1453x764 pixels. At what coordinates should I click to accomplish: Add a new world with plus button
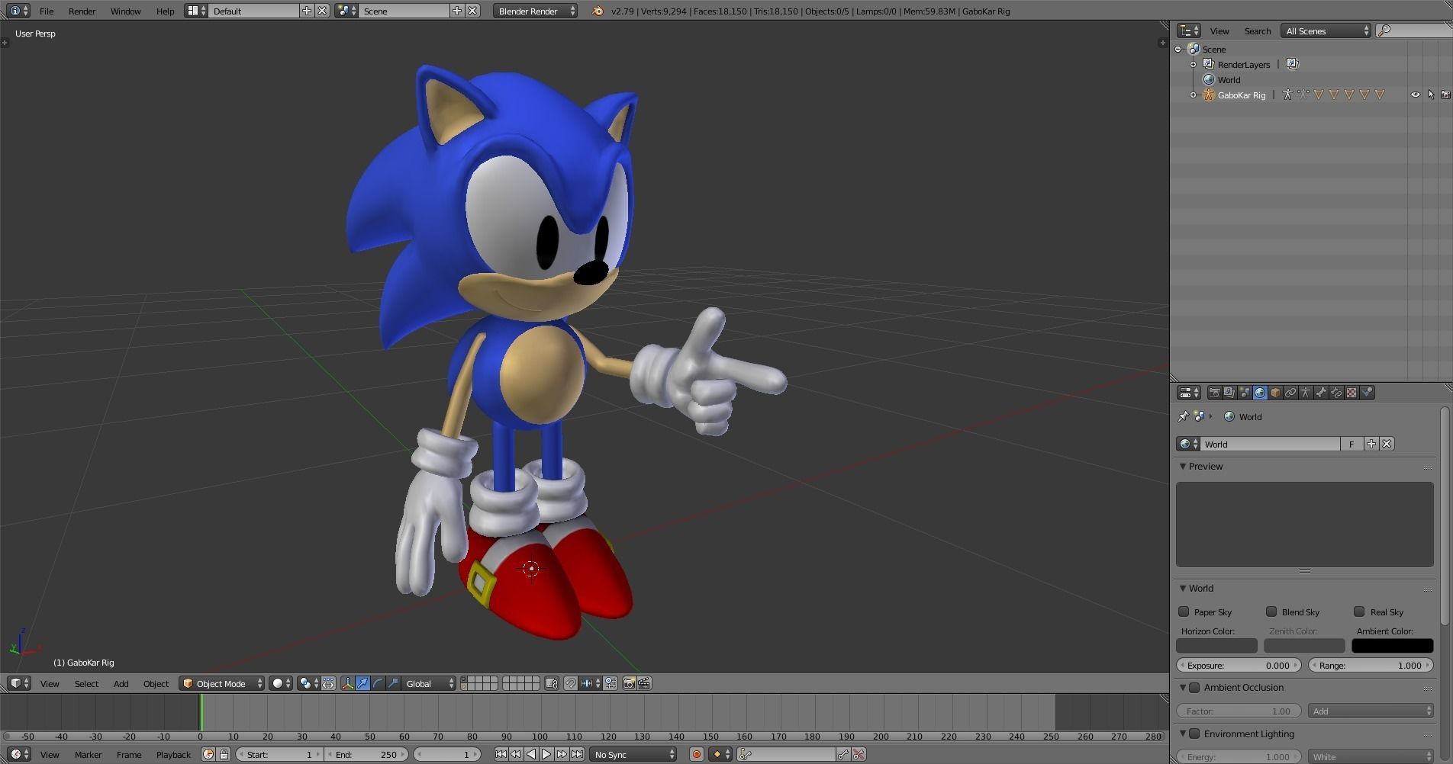click(x=1371, y=444)
